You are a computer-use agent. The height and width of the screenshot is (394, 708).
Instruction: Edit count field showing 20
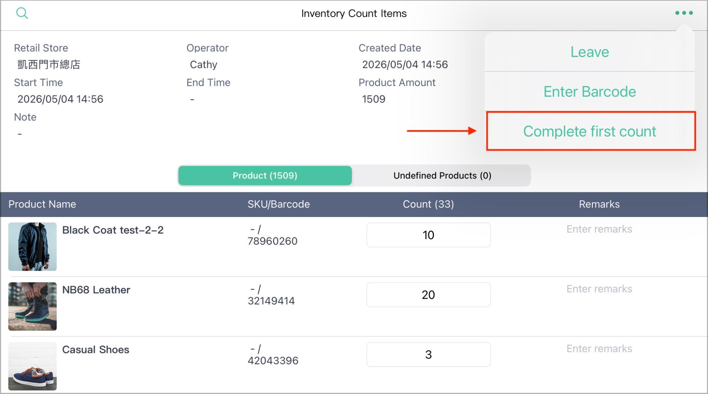tap(429, 295)
